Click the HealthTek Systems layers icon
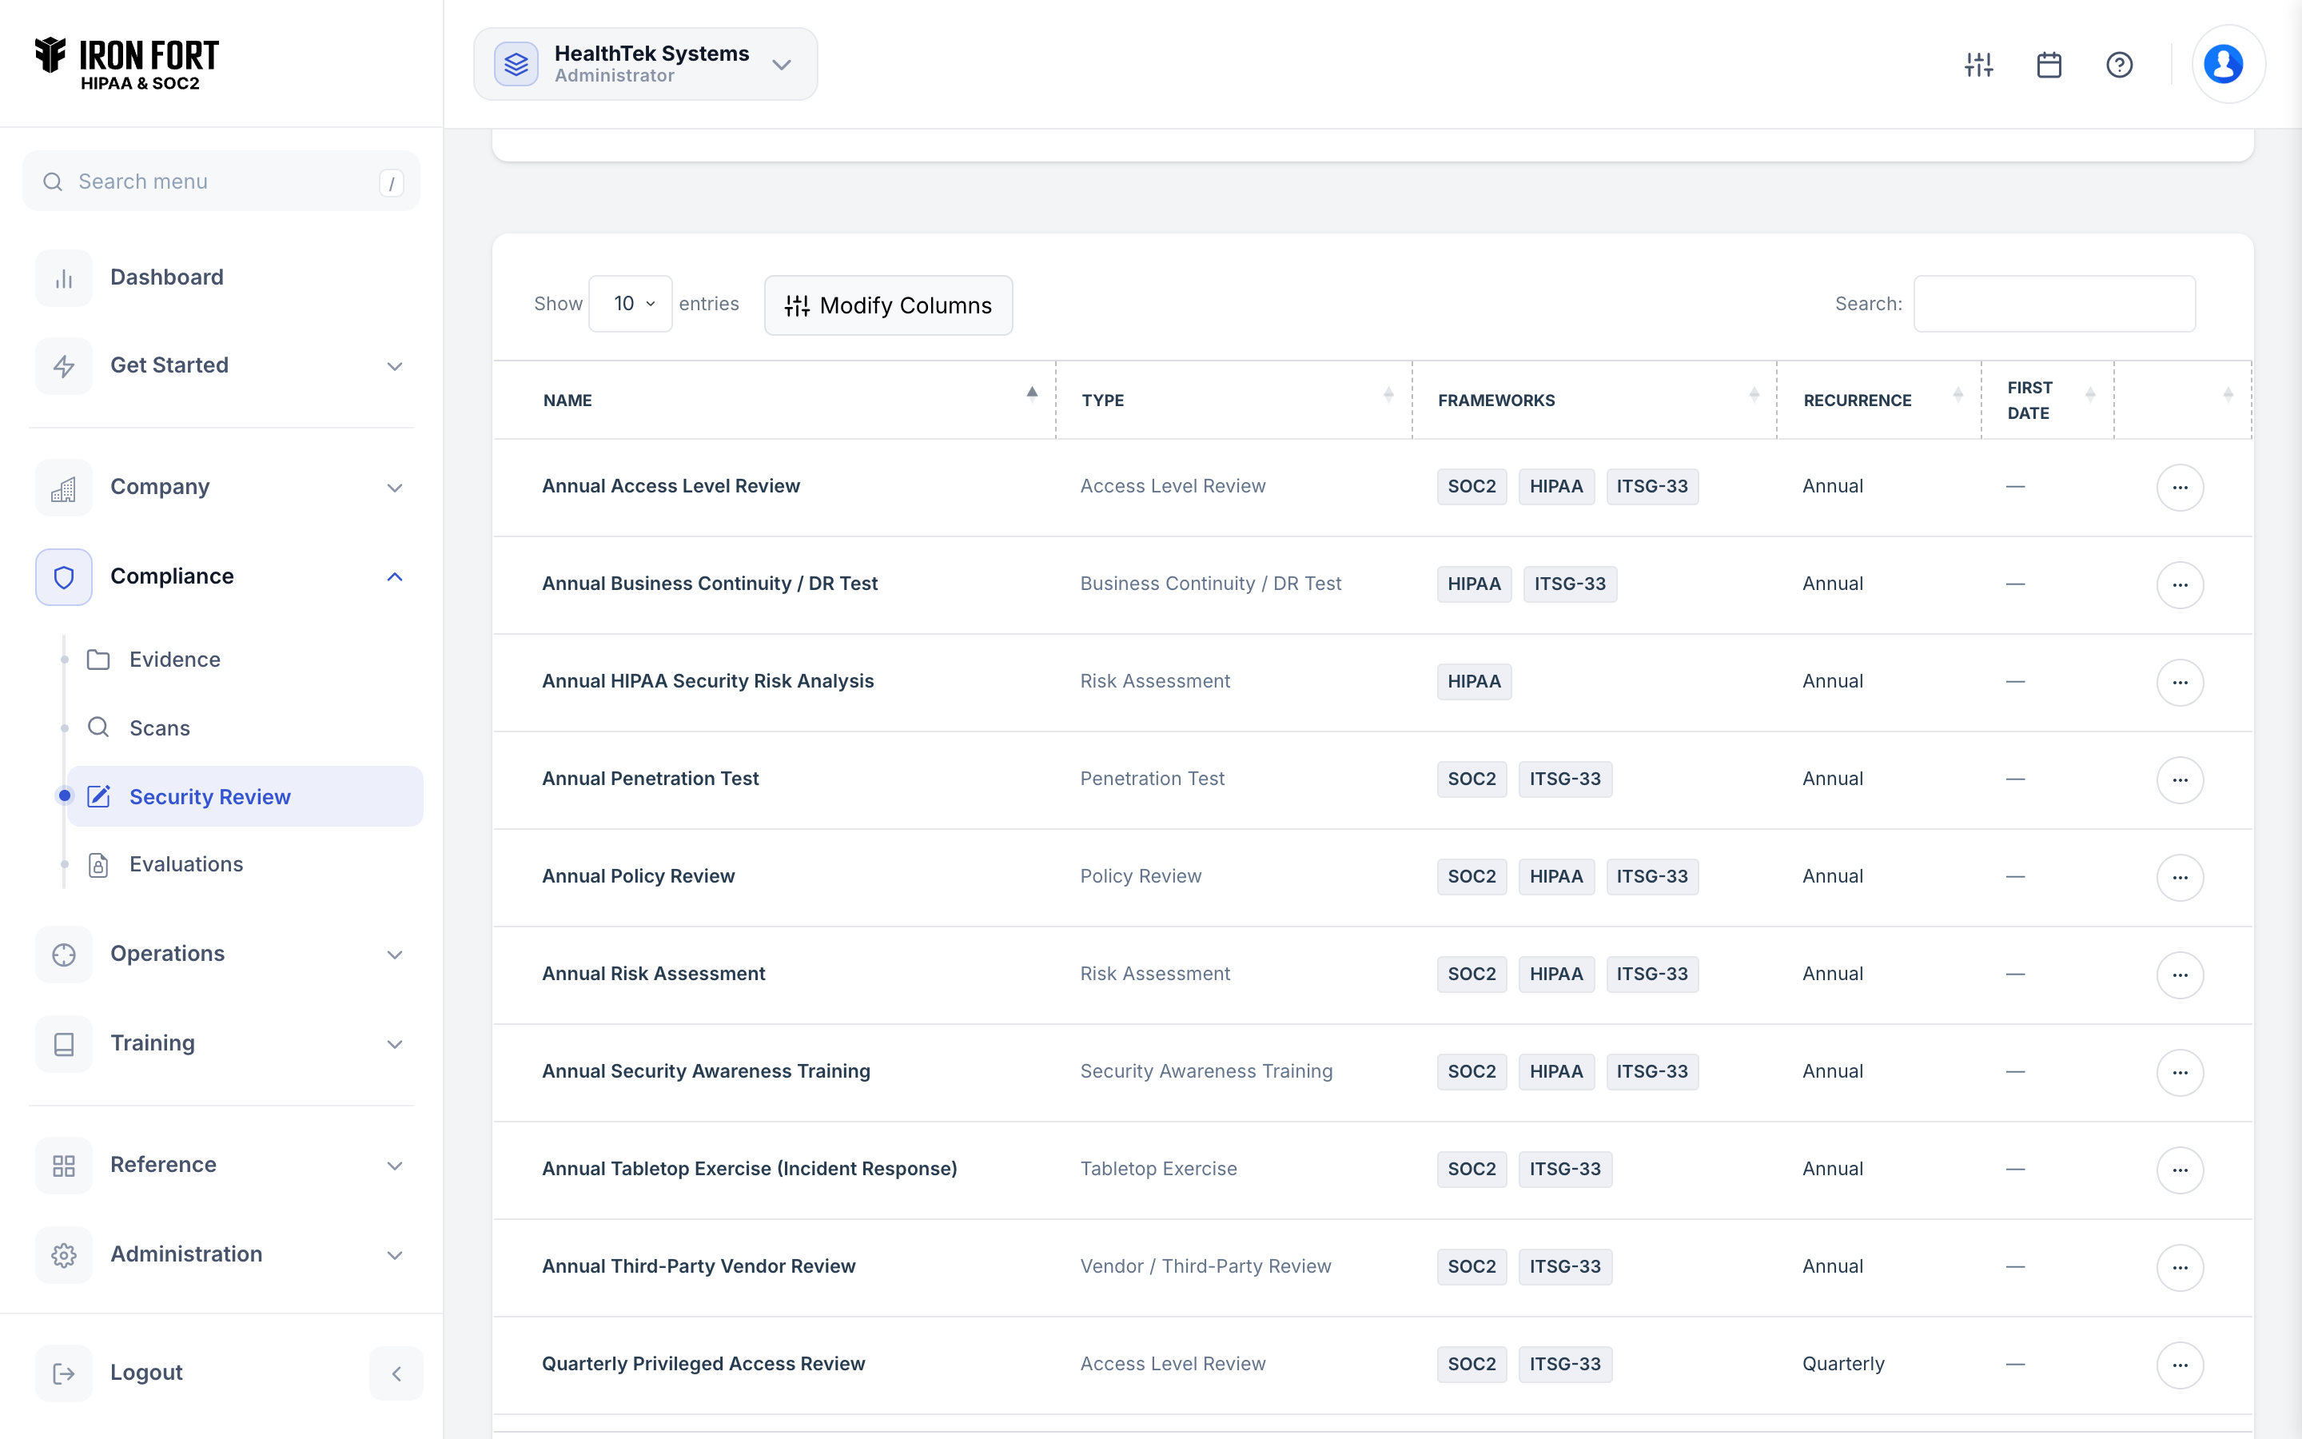 point(516,64)
